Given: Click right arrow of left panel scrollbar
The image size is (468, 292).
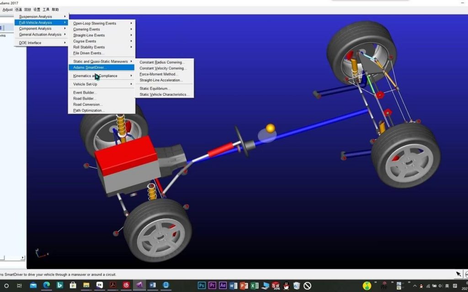Looking at the screenshot, I should click(x=23, y=257).
